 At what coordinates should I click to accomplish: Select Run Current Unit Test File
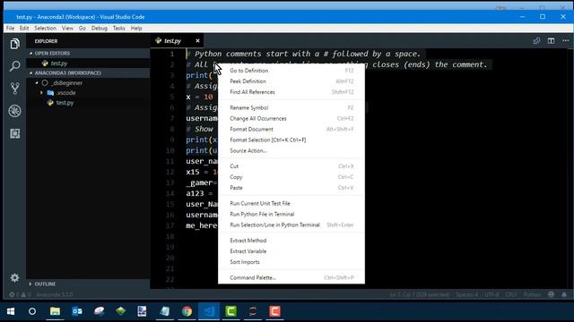click(x=291, y=203)
